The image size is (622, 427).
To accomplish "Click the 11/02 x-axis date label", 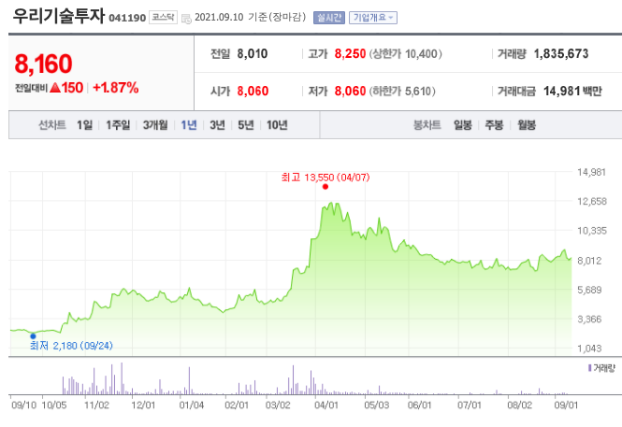I will tap(96, 406).
